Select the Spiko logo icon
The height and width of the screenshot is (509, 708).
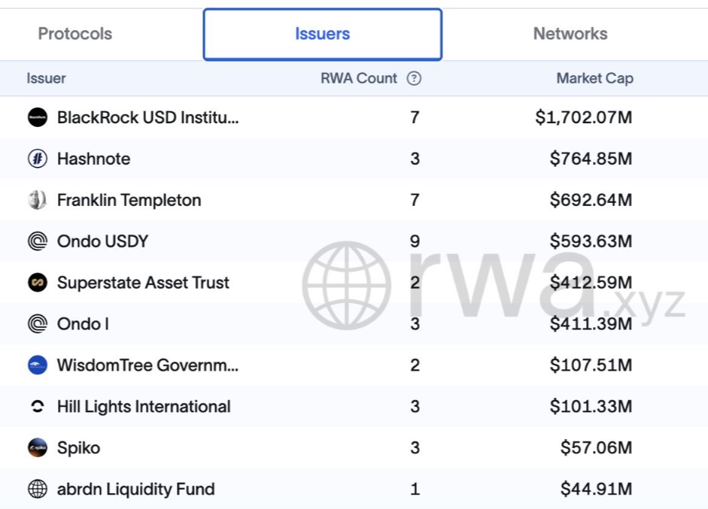[38, 448]
